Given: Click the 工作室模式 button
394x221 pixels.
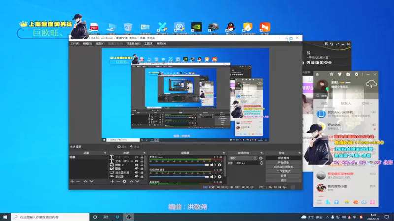Looking at the screenshot, I should pyautogui.click(x=284, y=171).
